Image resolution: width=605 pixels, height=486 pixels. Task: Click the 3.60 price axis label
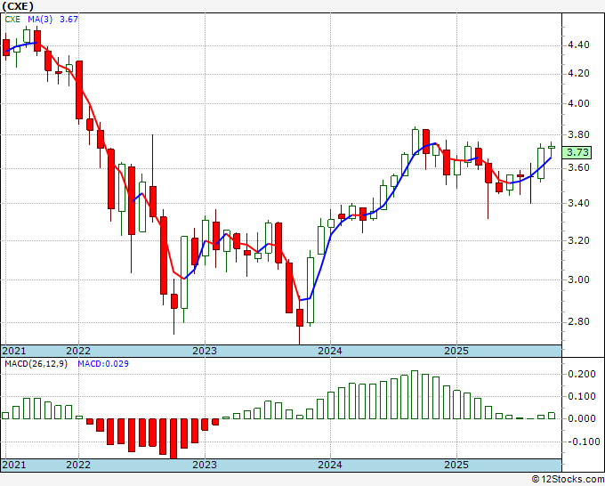[x=578, y=167]
